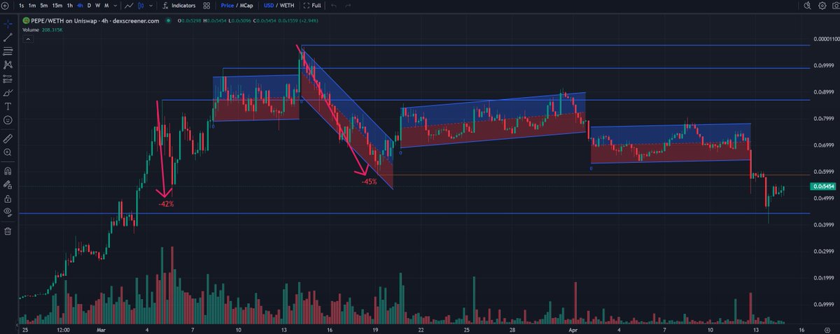The width and height of the screenshot is (840, 334).
Task: Expand the timeframe list dropdown arrow
Action: [x=115, y=5]
